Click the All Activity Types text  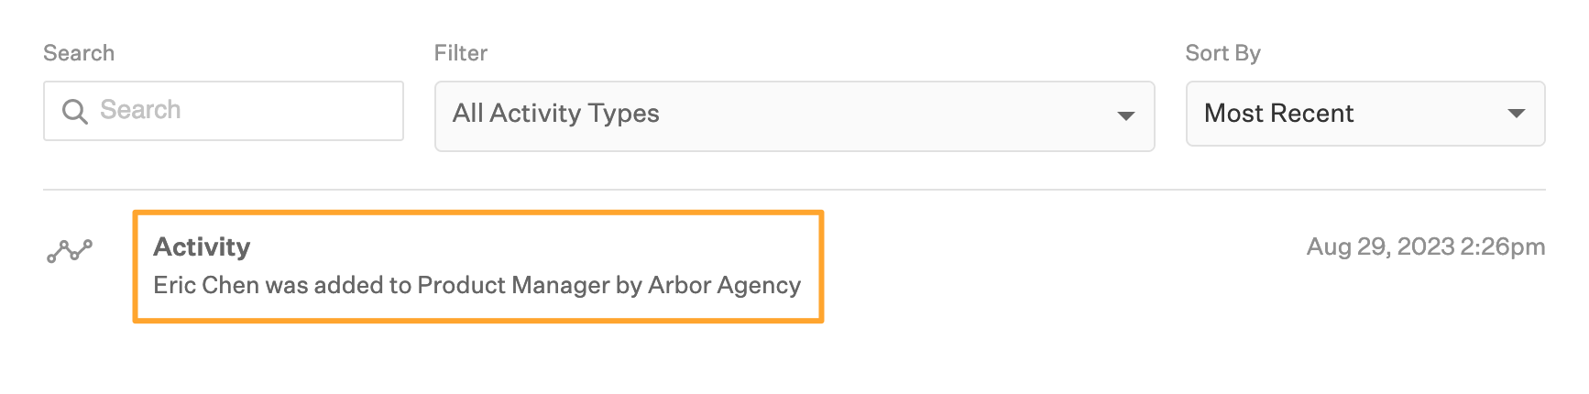point(556,114)
